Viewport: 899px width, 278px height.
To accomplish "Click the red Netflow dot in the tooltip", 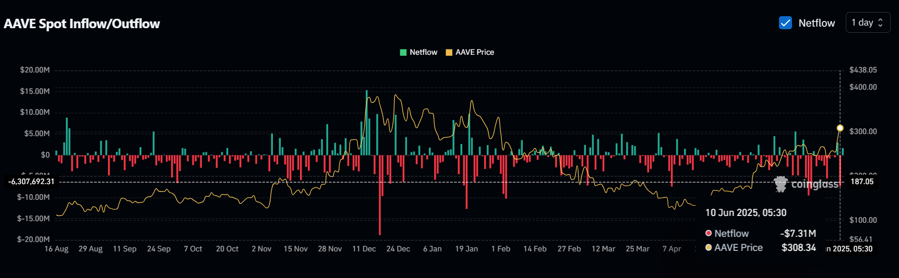I will click(709, 234).
